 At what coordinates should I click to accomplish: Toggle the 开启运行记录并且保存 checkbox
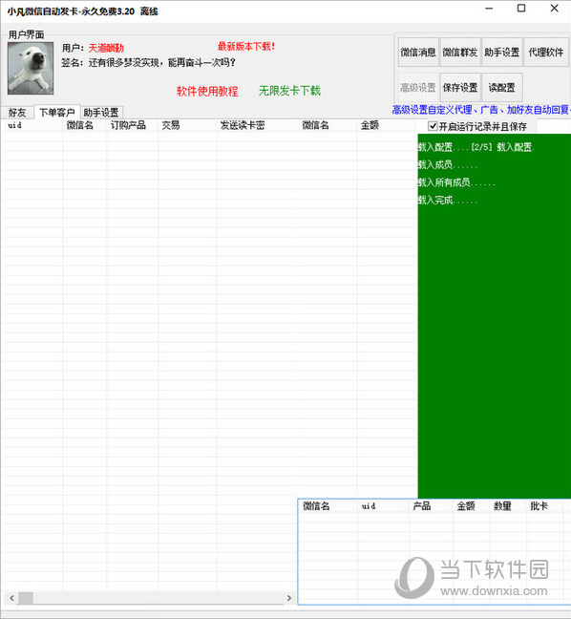pyautogui.click(x=433, y=126)
